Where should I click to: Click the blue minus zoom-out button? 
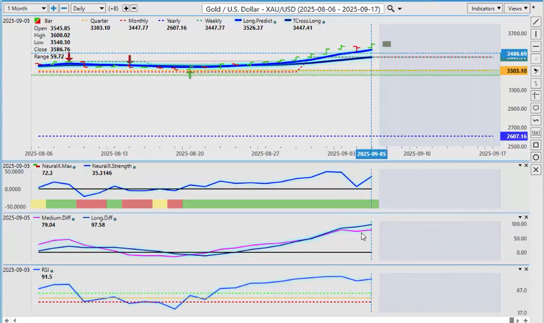[x=64, y=9]
